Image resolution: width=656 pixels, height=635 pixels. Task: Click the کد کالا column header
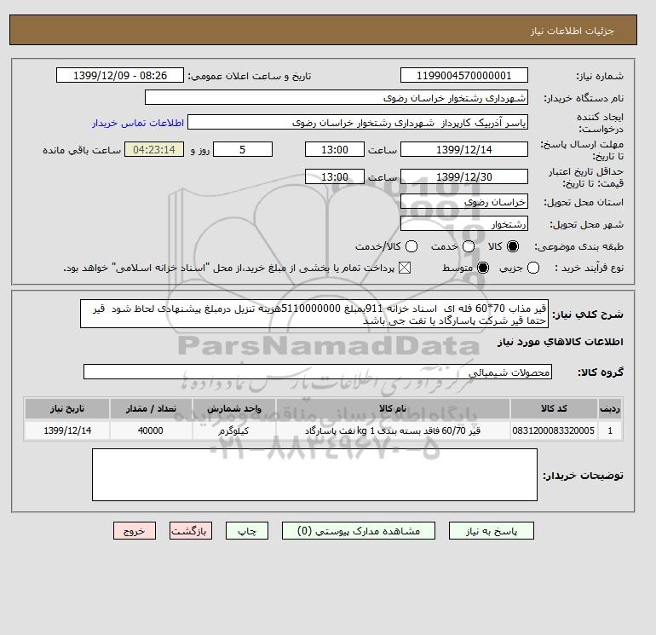(554, 408)
